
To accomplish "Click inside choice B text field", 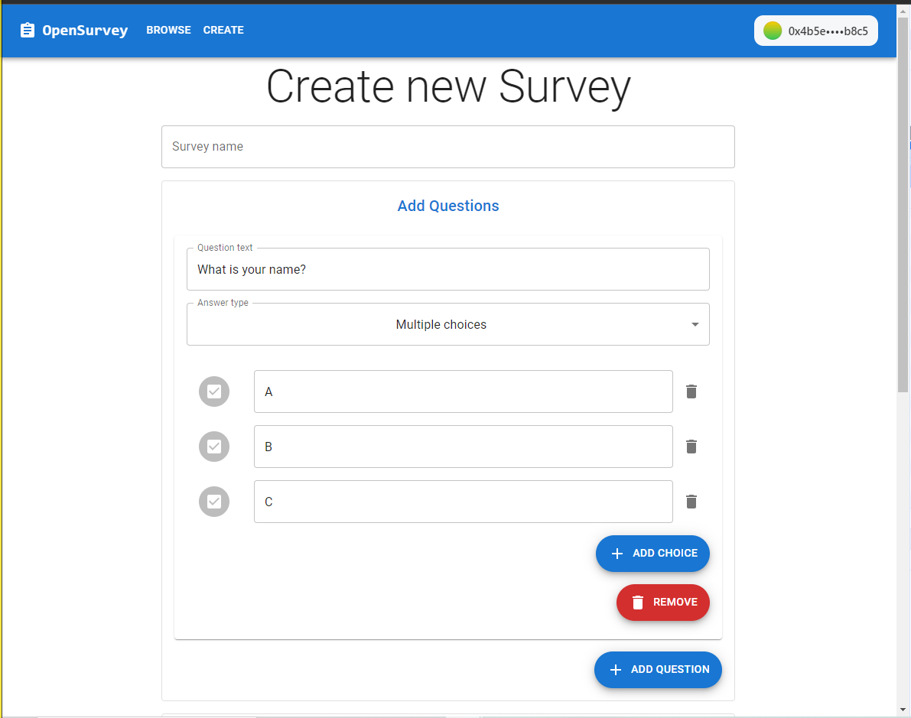I will click(x=463, y=447).
